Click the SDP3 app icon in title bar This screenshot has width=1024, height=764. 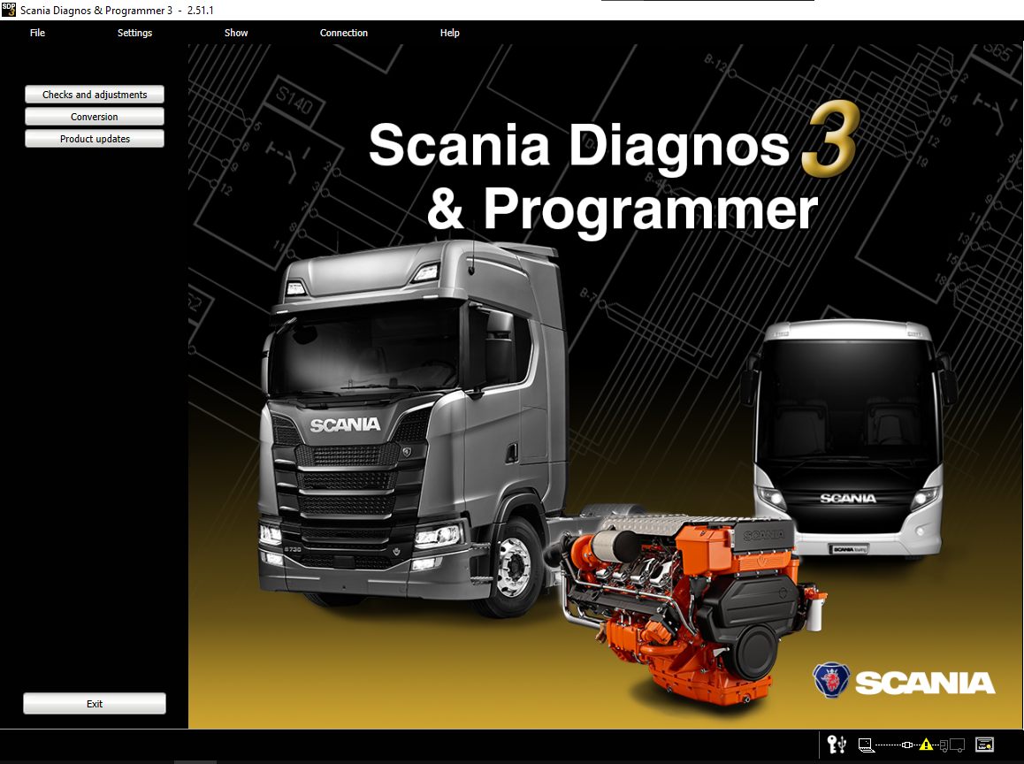coord(9,9)
